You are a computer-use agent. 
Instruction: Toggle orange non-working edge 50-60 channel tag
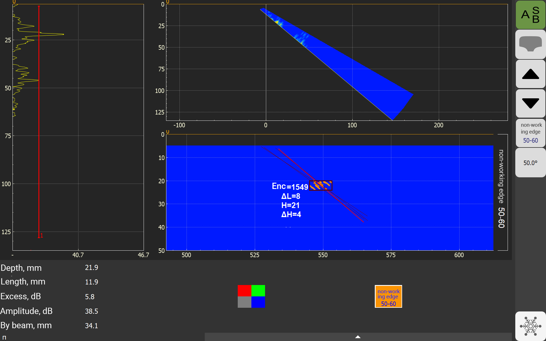(x=388, y=296)
